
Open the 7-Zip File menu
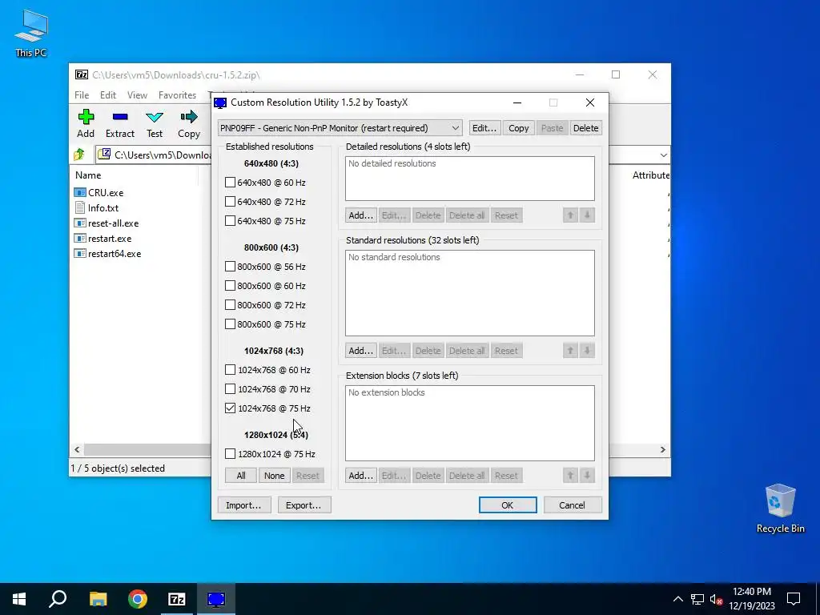[x=82, y=95]
